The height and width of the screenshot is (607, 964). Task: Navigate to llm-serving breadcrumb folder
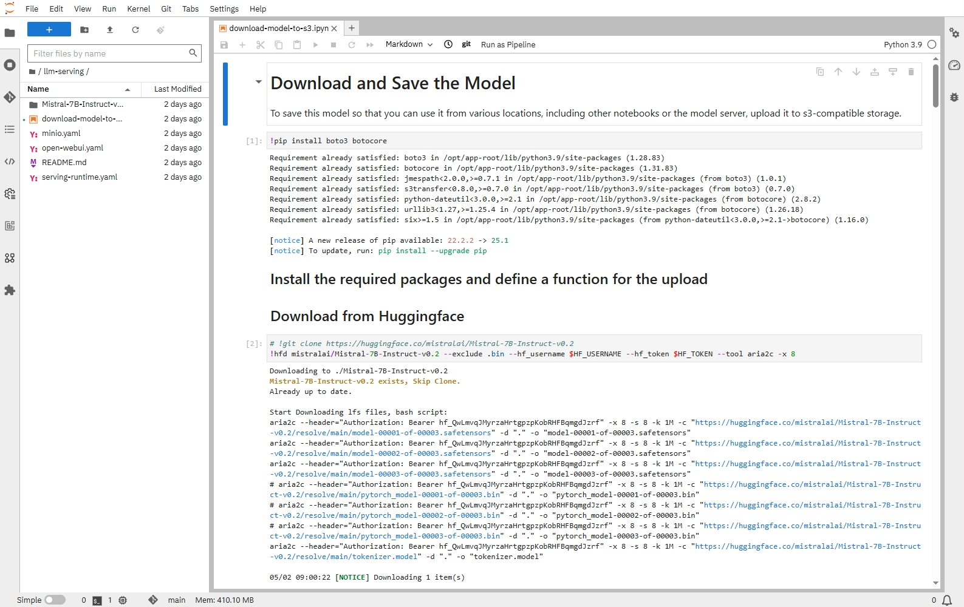pos(63,71)
